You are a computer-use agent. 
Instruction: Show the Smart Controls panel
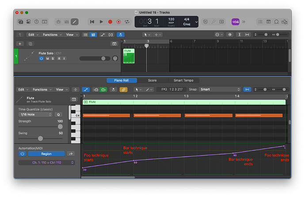point(58,22)
